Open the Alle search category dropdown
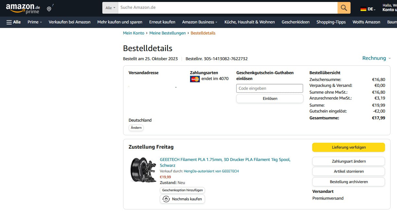Image resolution: width=397 pixels, height=213 pixels. [x=110, y=8]
